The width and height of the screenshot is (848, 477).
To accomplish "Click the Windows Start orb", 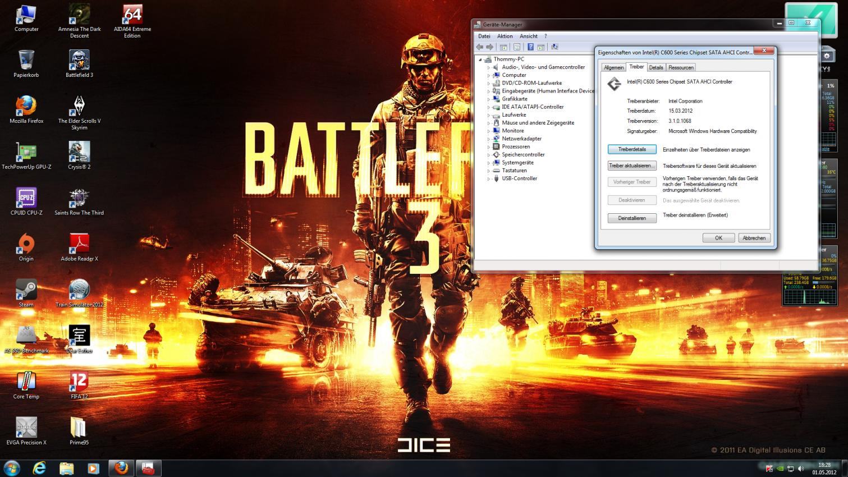I will click(x=11, y=467).
